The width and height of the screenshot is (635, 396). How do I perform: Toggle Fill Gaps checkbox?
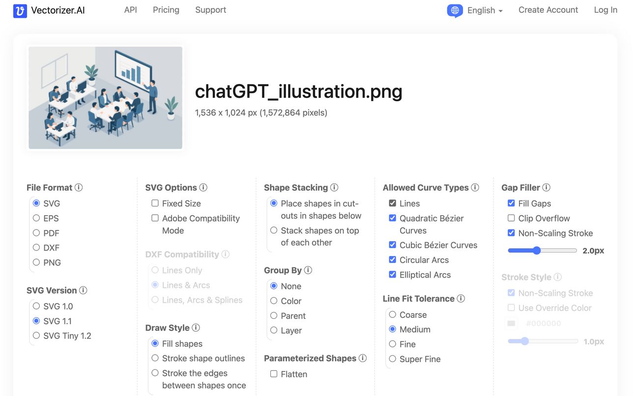pos(511,203)
